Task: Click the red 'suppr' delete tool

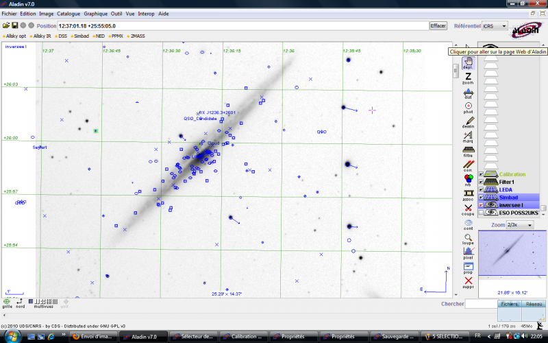Action: click(469, 283)
